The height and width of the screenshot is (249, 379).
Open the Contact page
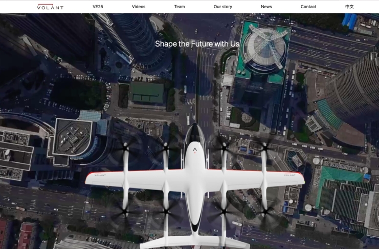[308, 7]
